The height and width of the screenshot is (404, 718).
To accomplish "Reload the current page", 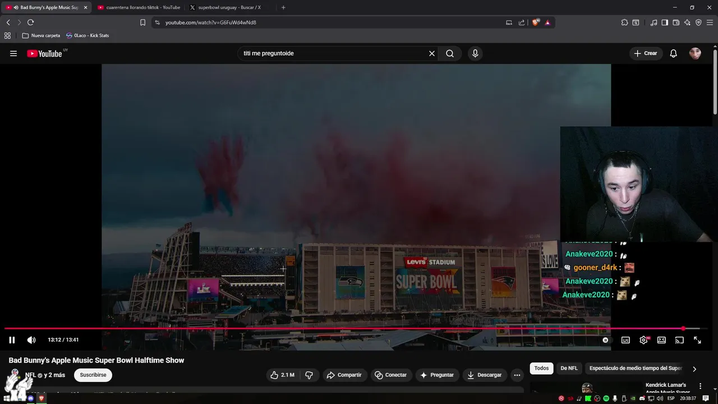I will [30, 22].
